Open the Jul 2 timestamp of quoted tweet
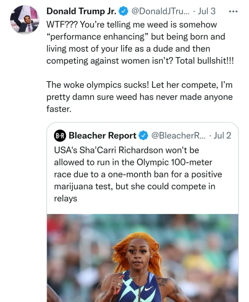This screenshot has width=249, height=302. (x=222, y=135)
